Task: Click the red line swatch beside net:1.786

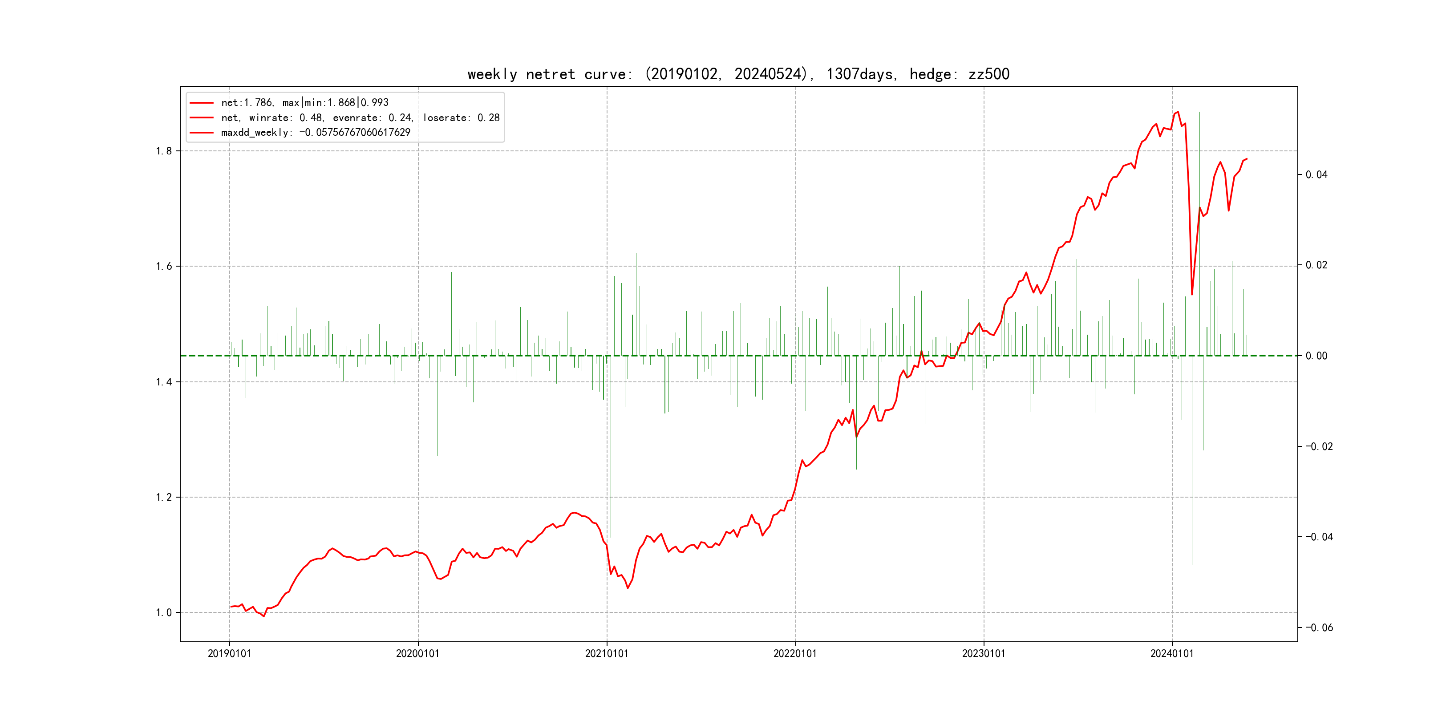Action: tap(202, 103)
